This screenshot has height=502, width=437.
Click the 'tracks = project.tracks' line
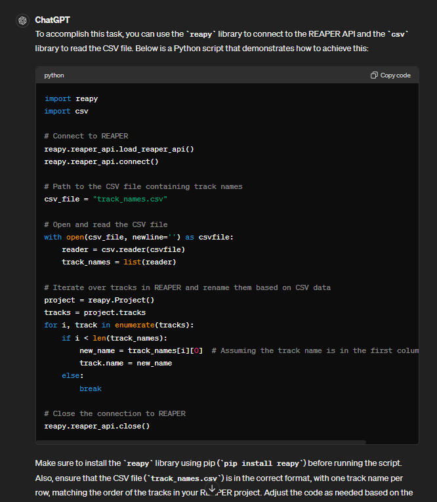point(95,312)
